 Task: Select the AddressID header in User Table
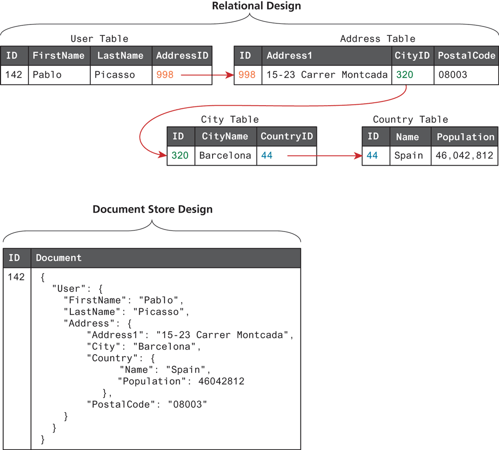(x=182, y=56)
